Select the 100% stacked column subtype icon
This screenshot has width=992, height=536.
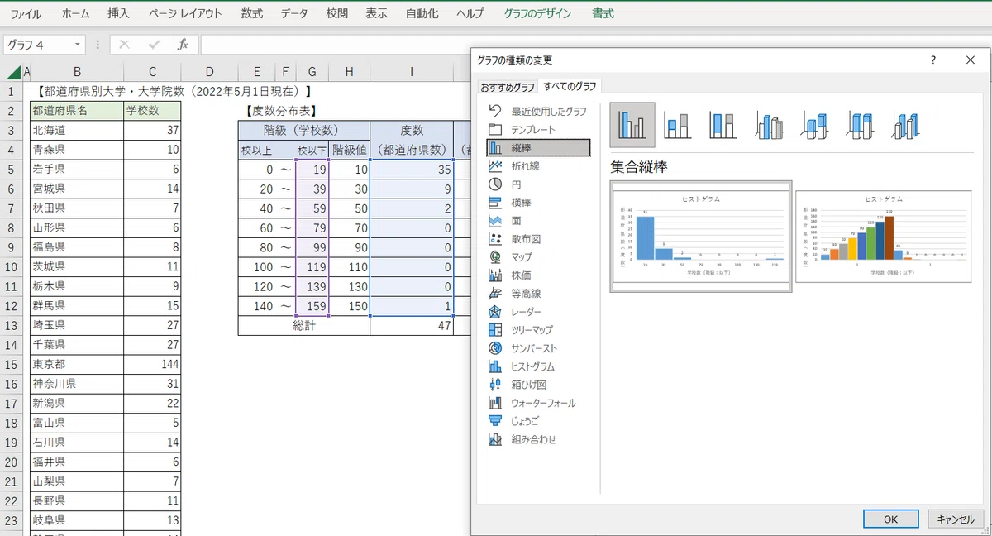pyautogui.click(x=723, y=125)
